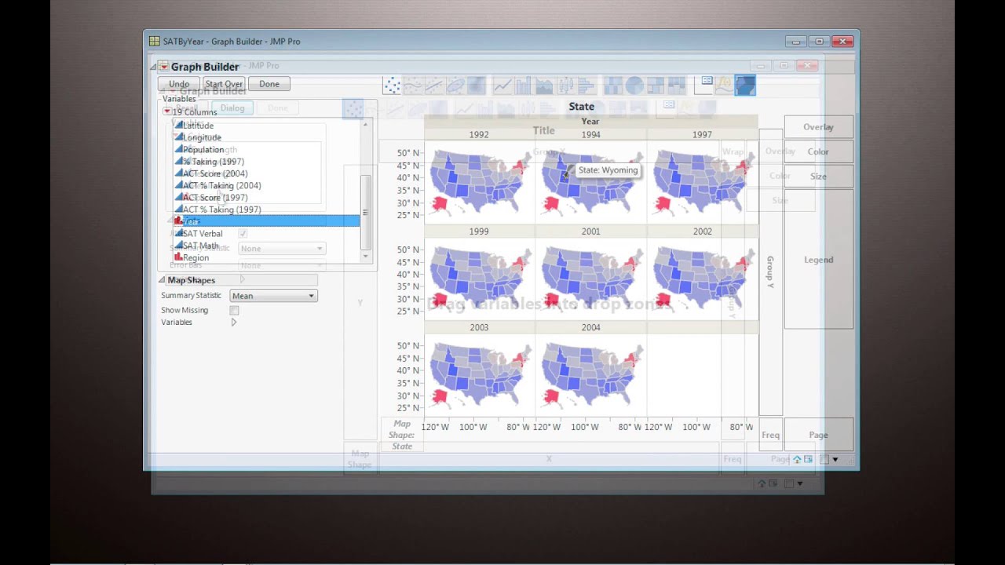
Task: Enable the Show Missing checkbox
Action: 234,311
